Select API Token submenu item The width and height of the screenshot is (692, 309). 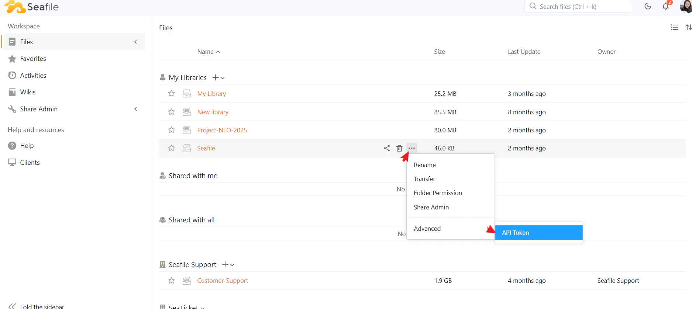click(x=538, y=233)
